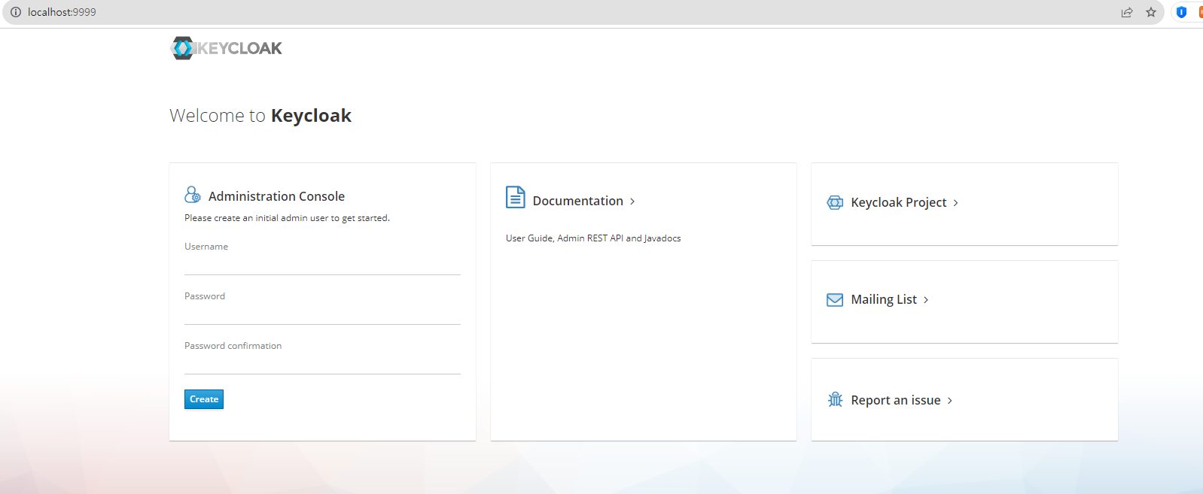Open the Keycloak Project link
The height and width of the screenshot is (494, 1203).
(x=899, y=202)
